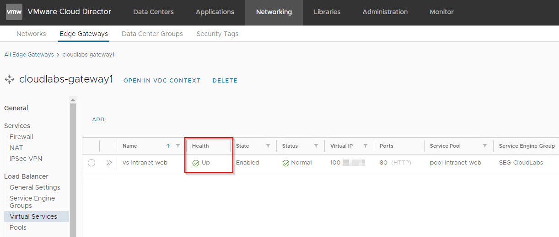Open the Networking menu
Viewport: 559px width, 237px height.
pyautogui.click(x=274, y=12)
